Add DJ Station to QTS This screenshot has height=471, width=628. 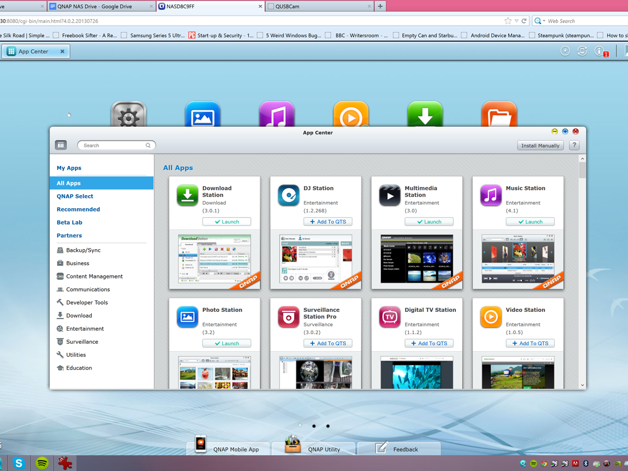pos(328,222)
